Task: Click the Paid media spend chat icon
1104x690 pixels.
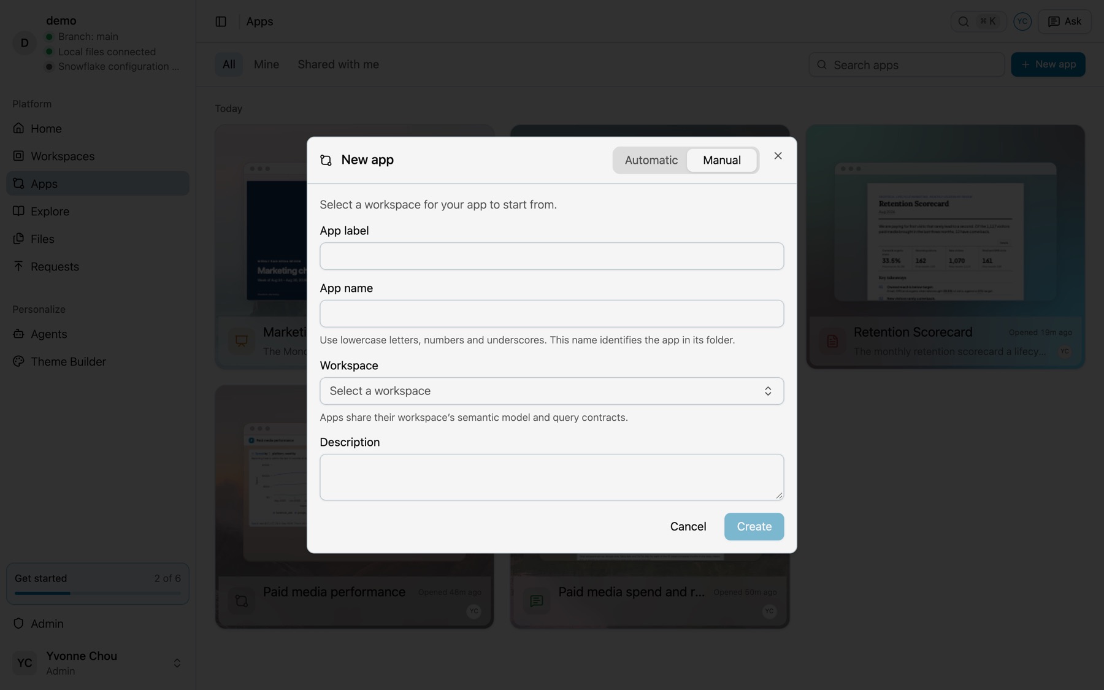Action: pyautogui.click(x=537, y=601)
